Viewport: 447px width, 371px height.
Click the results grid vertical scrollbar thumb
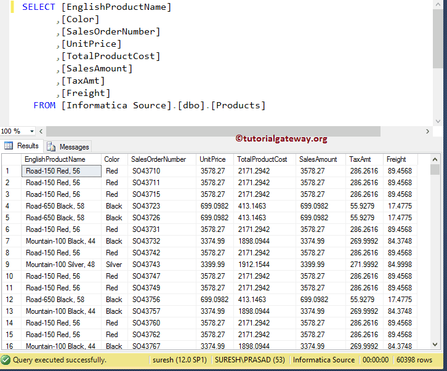click(435, 169)
